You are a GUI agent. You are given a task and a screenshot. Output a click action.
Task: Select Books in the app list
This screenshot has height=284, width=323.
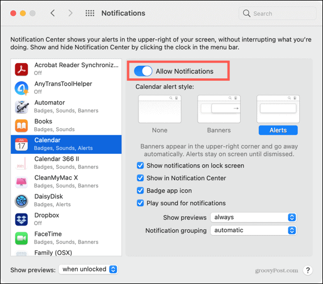66,126
